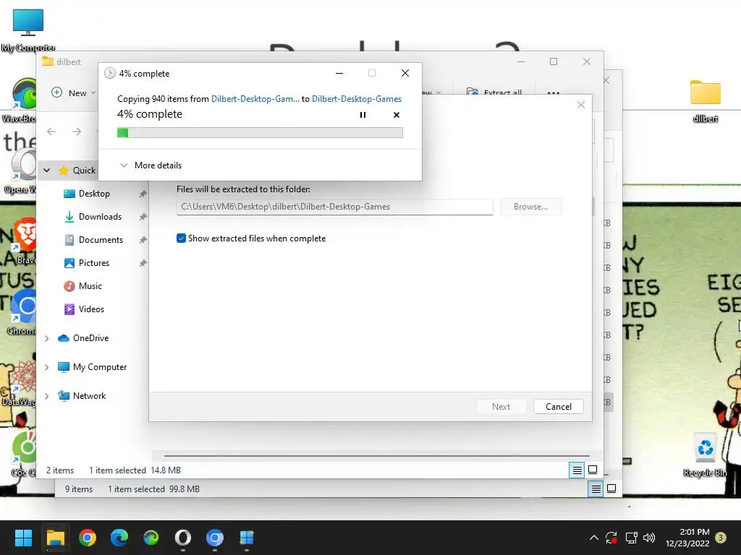This screenshot has width=741, height=555.
Task: Open the notification badge showing 3
Action: [721, 538]
